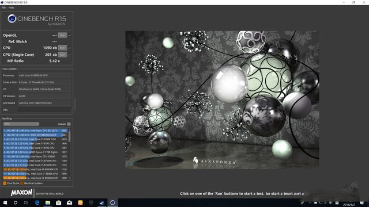
Task: Open the Alienware app on taskbar
Action: point(91,203)
